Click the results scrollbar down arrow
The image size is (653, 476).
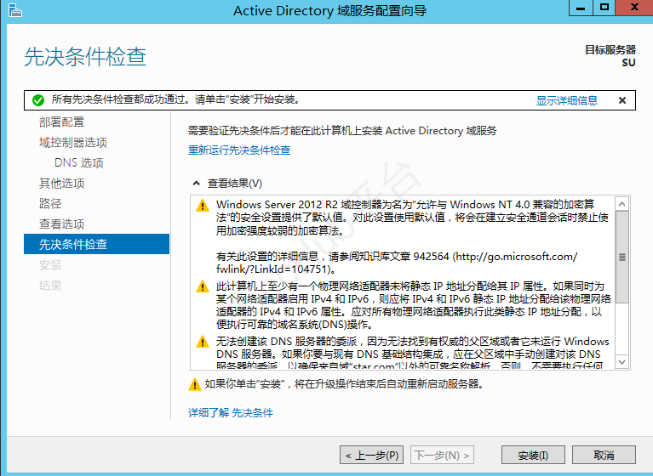(622, 362)
